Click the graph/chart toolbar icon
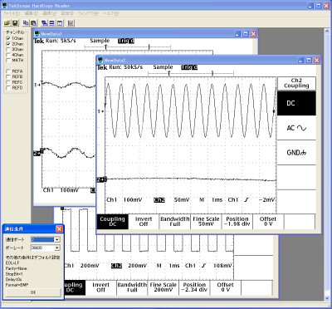Image resolution: width=332 pixels, height=309 pixels. pos(71,22)
